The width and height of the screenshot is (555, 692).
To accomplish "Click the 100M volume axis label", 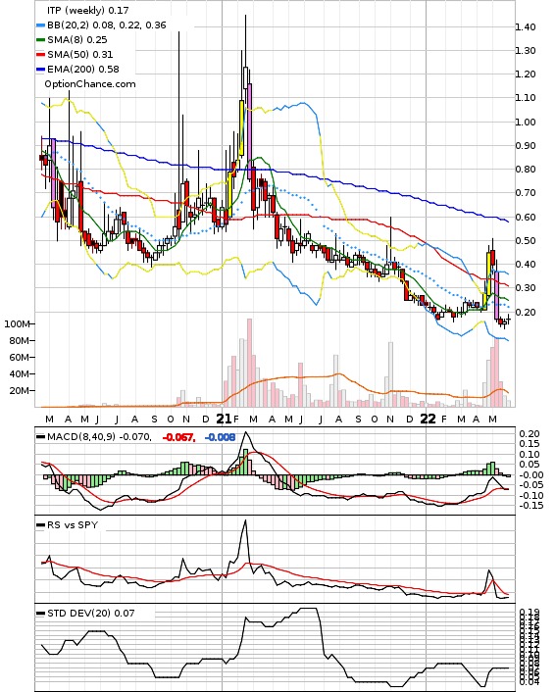I will coord(17,324).
